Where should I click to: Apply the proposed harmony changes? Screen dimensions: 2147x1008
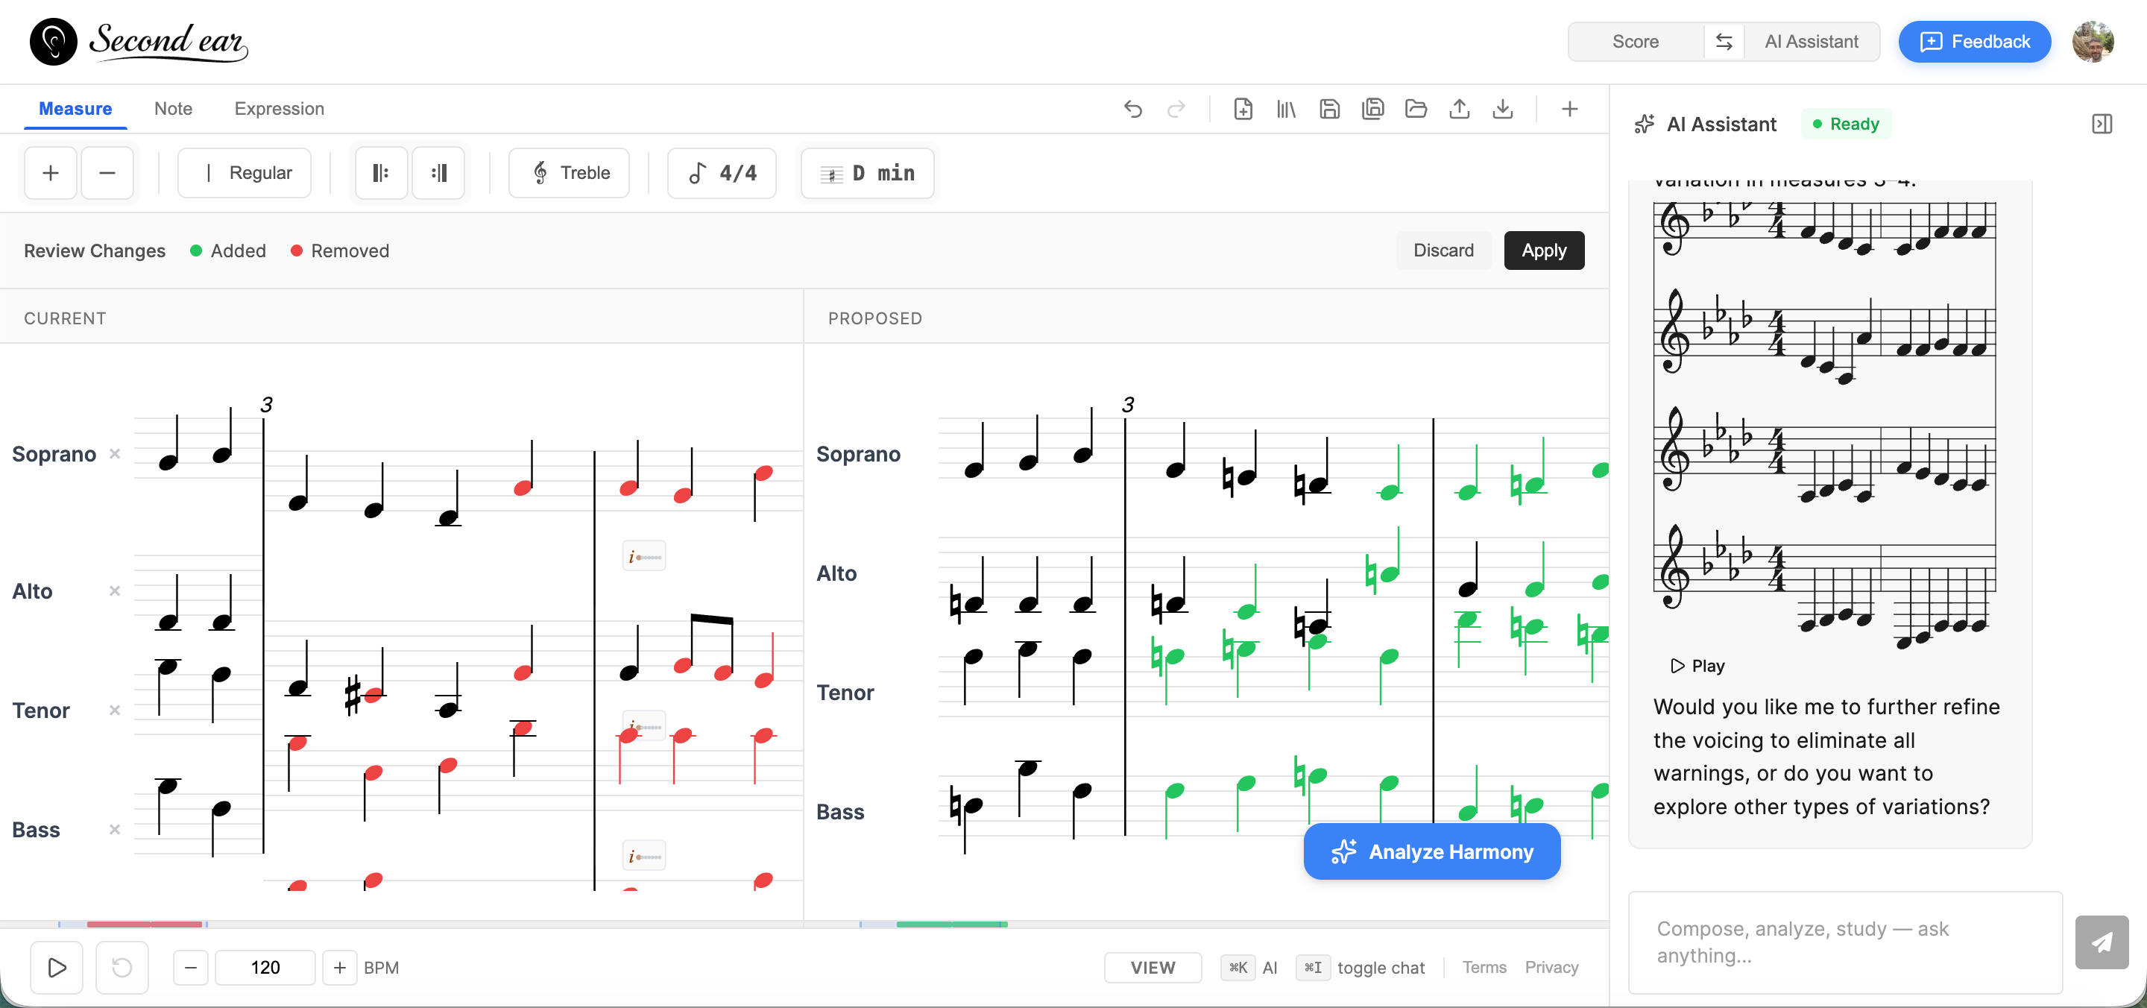tap(1544, 250)
